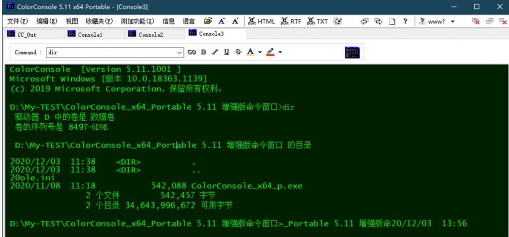Open the 文件(F) menu
The height and width of the screenshot is (237, 509).
click(18, 21)
